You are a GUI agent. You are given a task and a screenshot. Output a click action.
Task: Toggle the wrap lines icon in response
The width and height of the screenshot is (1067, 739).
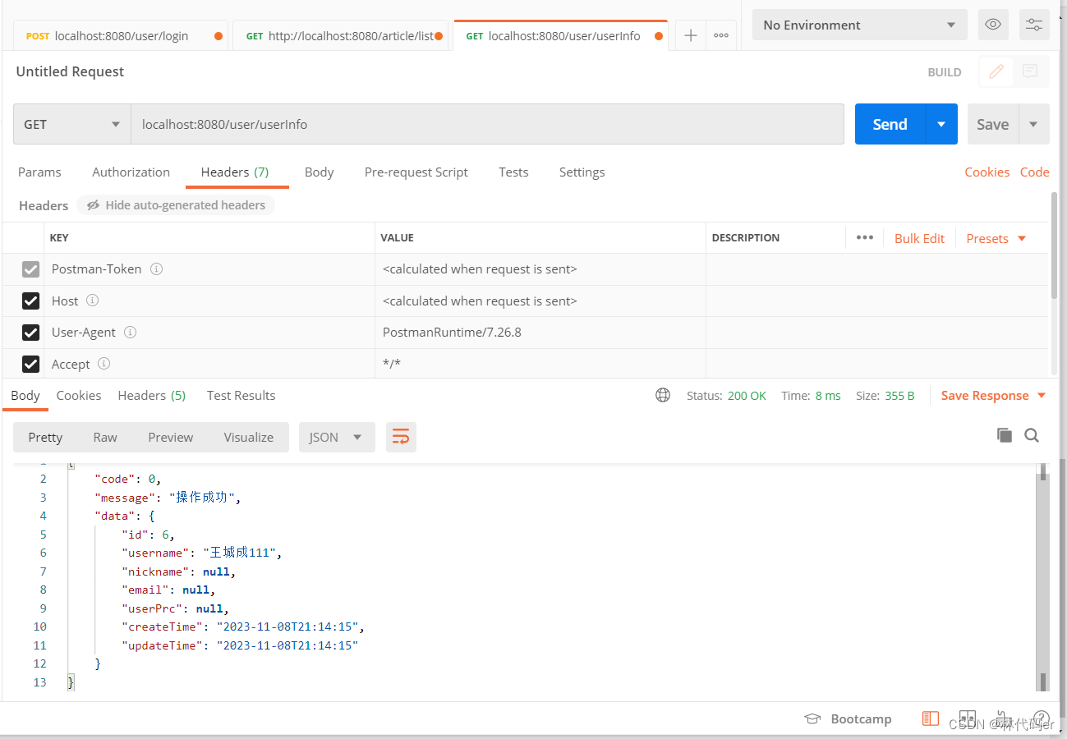pyautogui.click(x=401, y=437)
